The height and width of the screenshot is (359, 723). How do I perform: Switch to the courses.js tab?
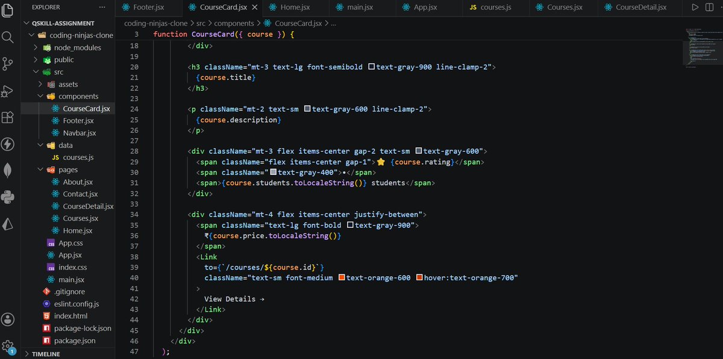[496, 7]
